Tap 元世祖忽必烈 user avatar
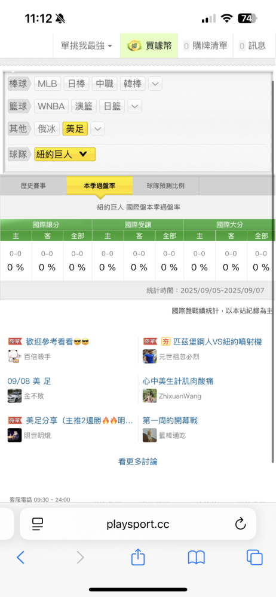 pos(150,356)
